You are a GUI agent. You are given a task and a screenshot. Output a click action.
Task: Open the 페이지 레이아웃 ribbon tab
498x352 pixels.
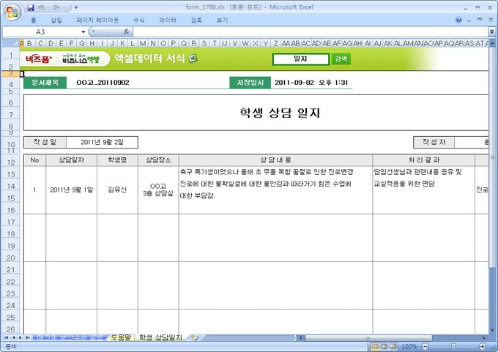pos(97,20)
